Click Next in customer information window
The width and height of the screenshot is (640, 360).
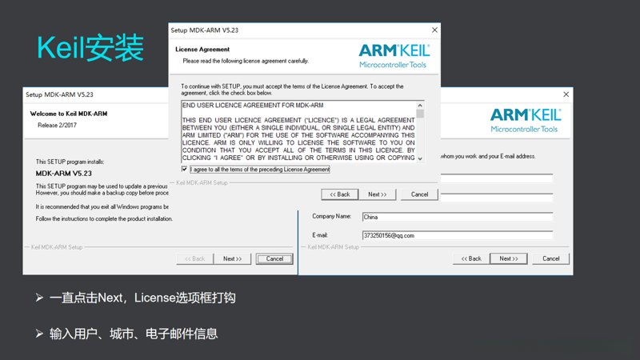509,258
